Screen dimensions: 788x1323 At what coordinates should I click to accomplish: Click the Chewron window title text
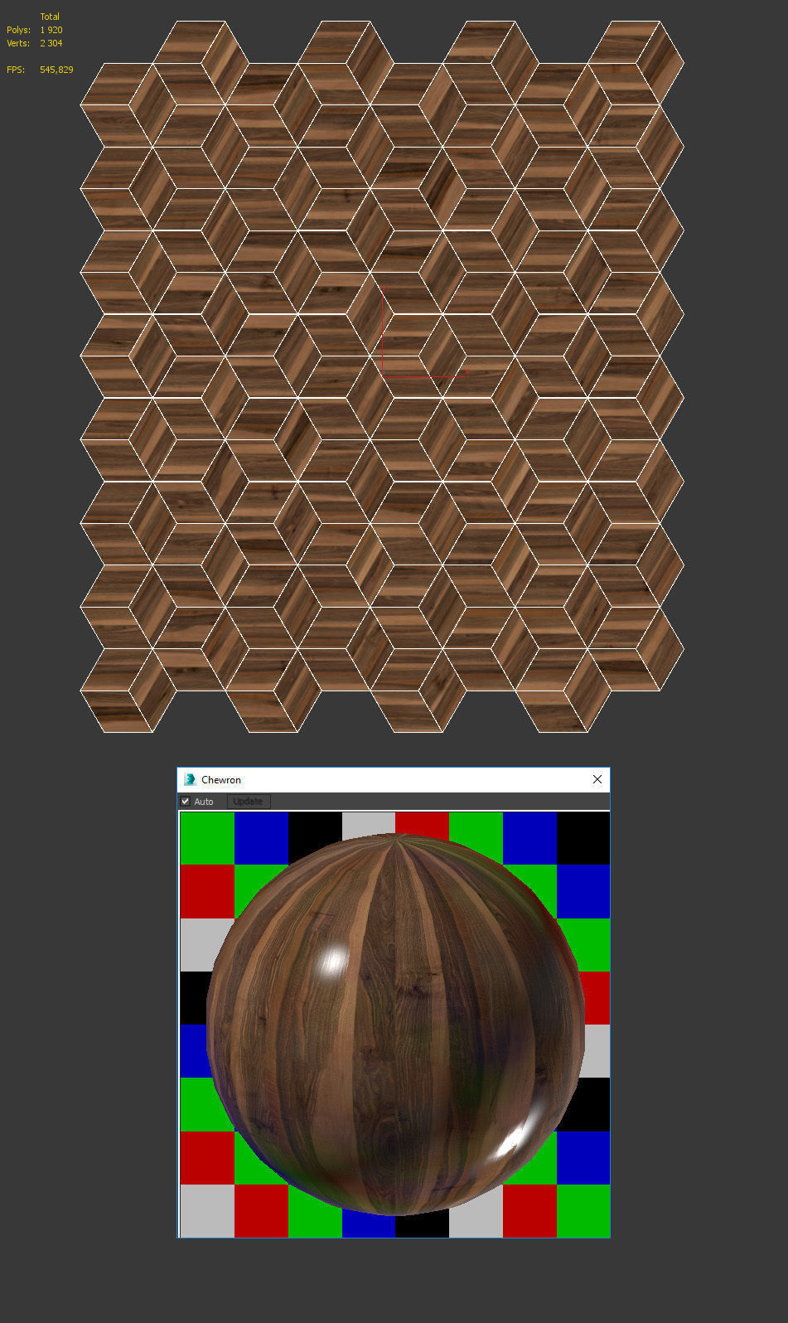tap(221, 780)
